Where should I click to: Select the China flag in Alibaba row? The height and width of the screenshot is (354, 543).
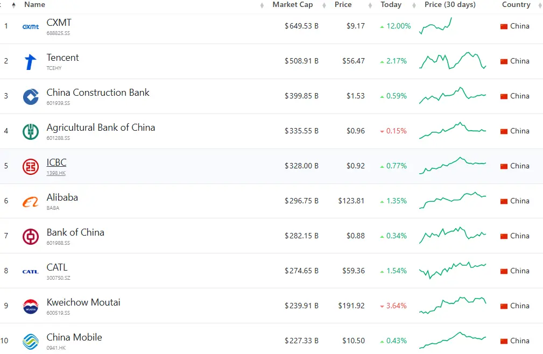tap(504, 201)
